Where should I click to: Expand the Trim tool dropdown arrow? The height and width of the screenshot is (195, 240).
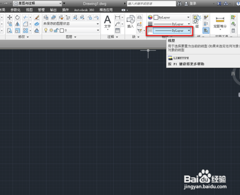(x=30, y=17)
